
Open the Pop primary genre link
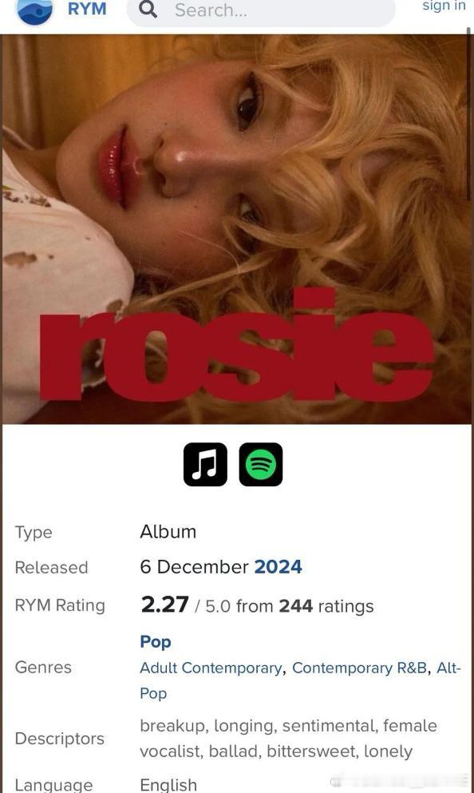coord(156,641)
